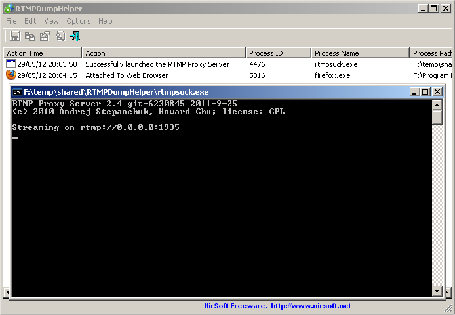Screen dimensions: 455x315
Task: Click the cmd icon in rtmpsuck.exe title bar
Action: 18,92
